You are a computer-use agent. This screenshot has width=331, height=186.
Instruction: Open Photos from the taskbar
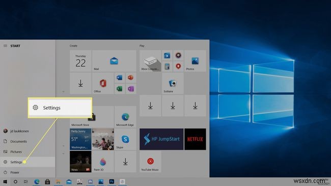(x=101, y=181)
